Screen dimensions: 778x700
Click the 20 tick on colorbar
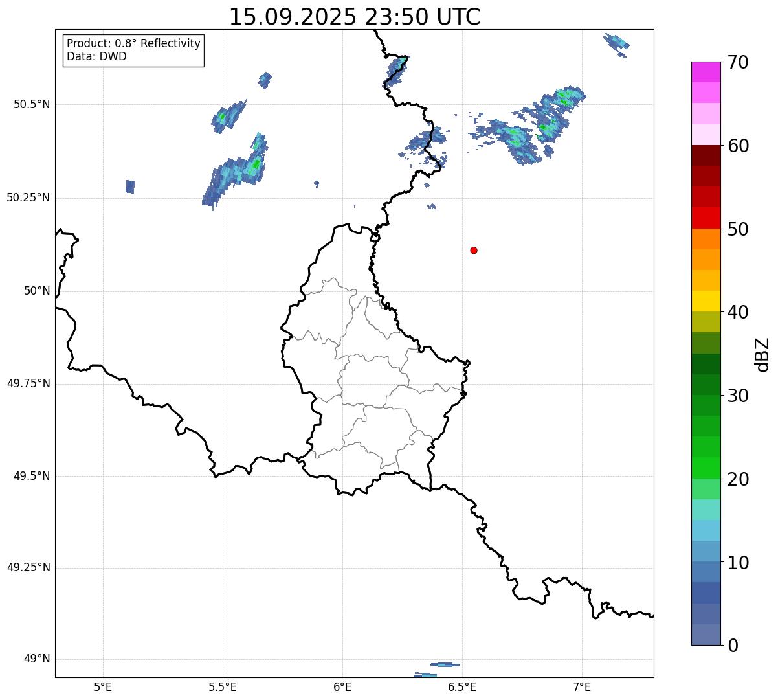pyautogui.click(x=738, y=479)
